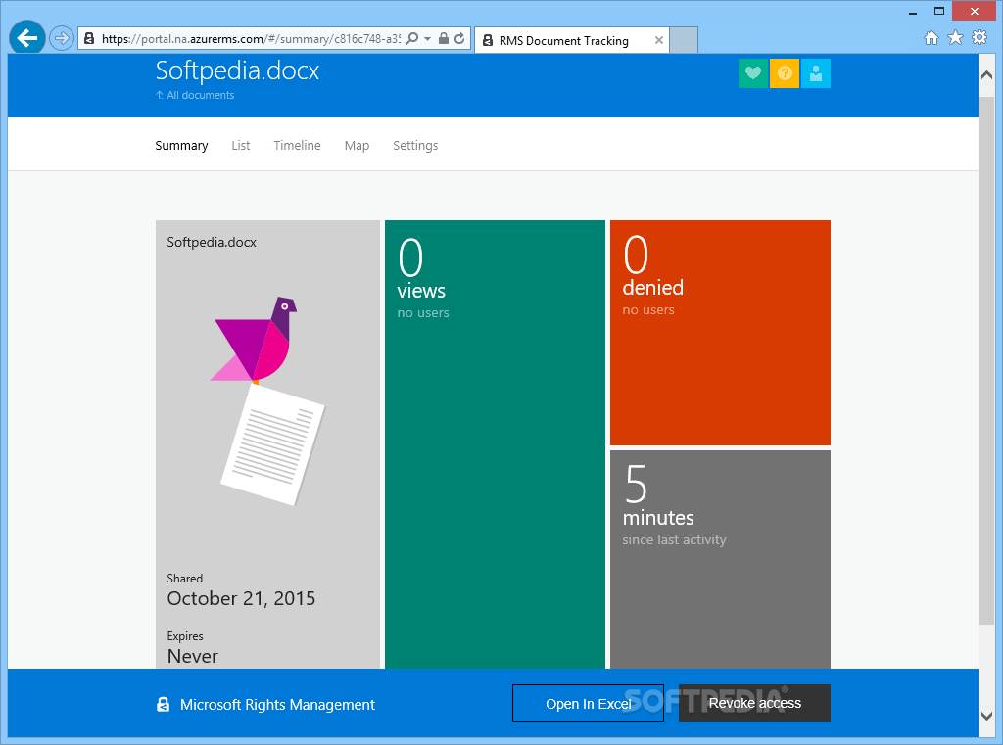Open browser tools gear icon
This screenshot has height=745, width=1003.
(x=979, y=38)
